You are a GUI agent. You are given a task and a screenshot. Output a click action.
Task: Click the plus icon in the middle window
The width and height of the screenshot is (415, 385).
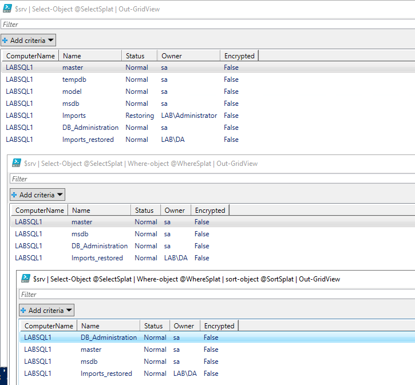pos(14,195)
